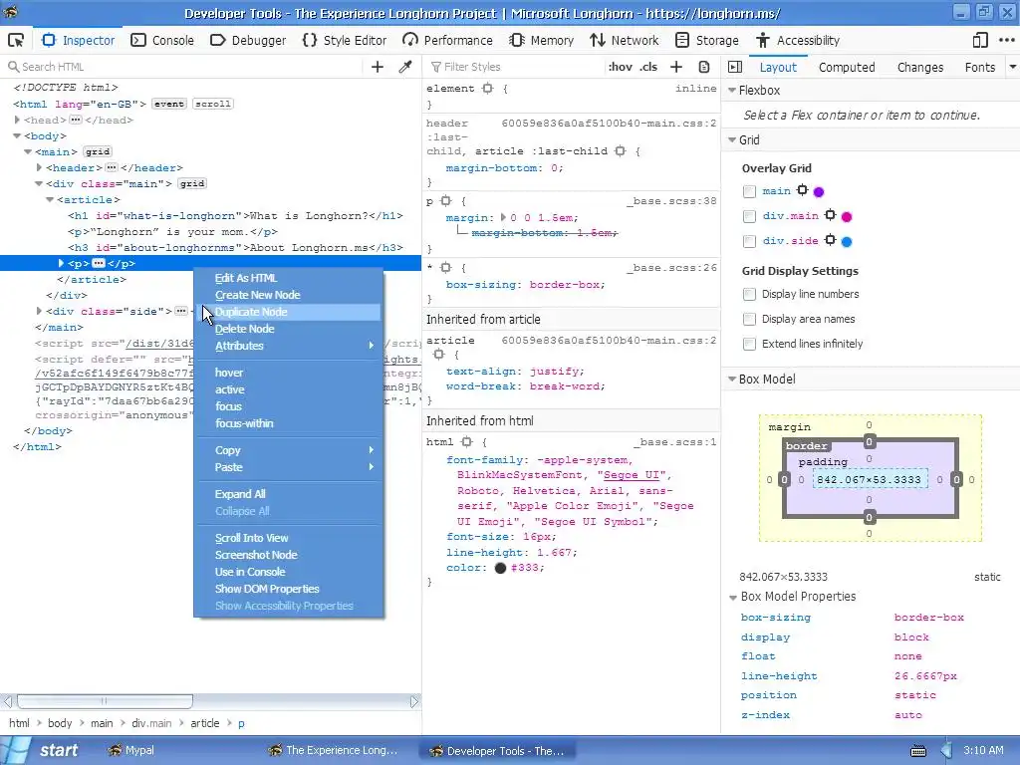The image size is (1020, 765).
Task: Switch to Mypal taskbar button
Action: [132, 750]
